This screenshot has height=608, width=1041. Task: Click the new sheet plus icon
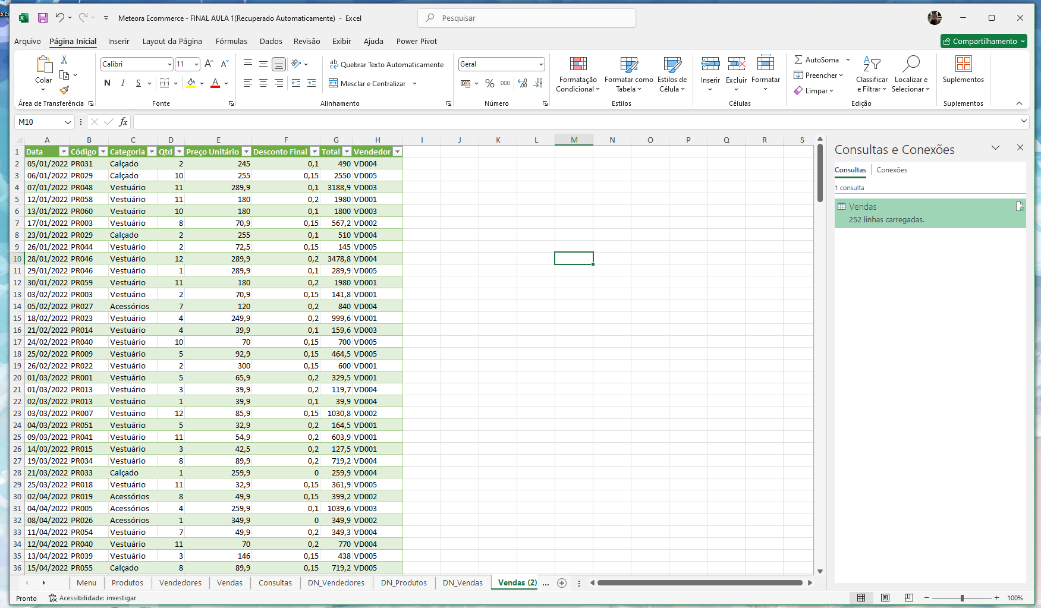click(562, 583)
